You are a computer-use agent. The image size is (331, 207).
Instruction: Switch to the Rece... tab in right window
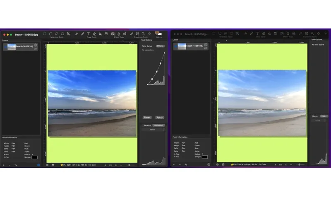point(315,116)
